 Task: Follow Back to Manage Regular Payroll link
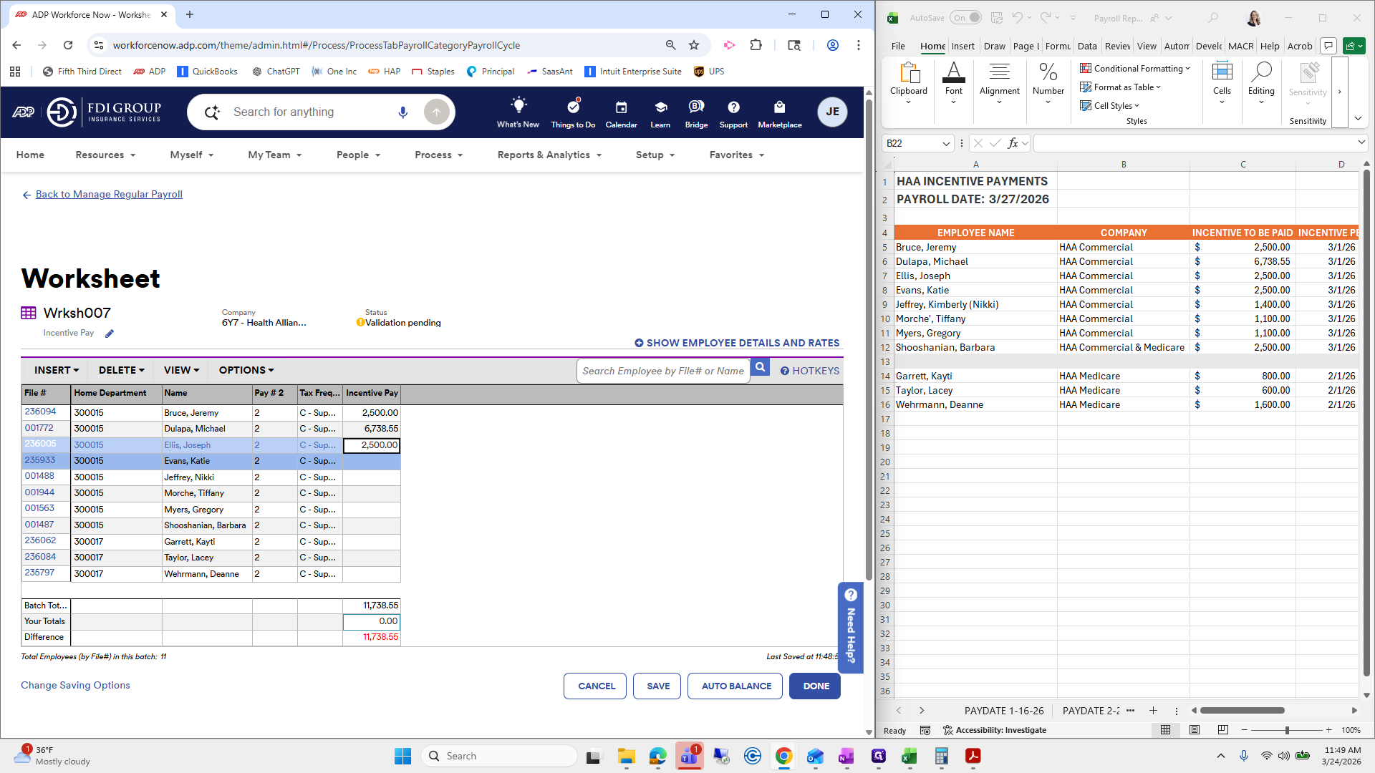(109, 195)
